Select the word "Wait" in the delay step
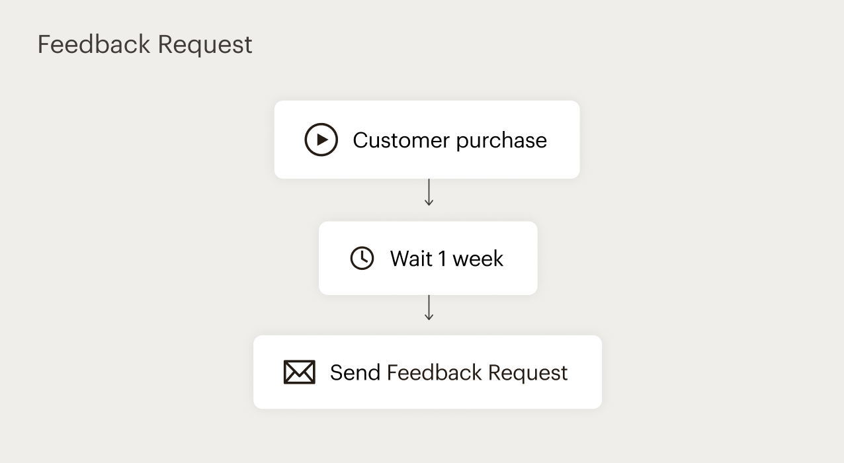Screen dimensions: 844x463 (411, 259)
